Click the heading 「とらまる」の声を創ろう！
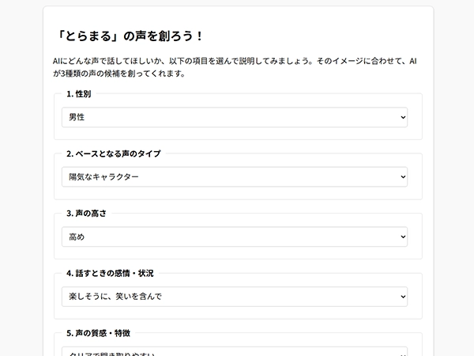Viewport: 474px width, 356px height. click(x=131, y=36)
